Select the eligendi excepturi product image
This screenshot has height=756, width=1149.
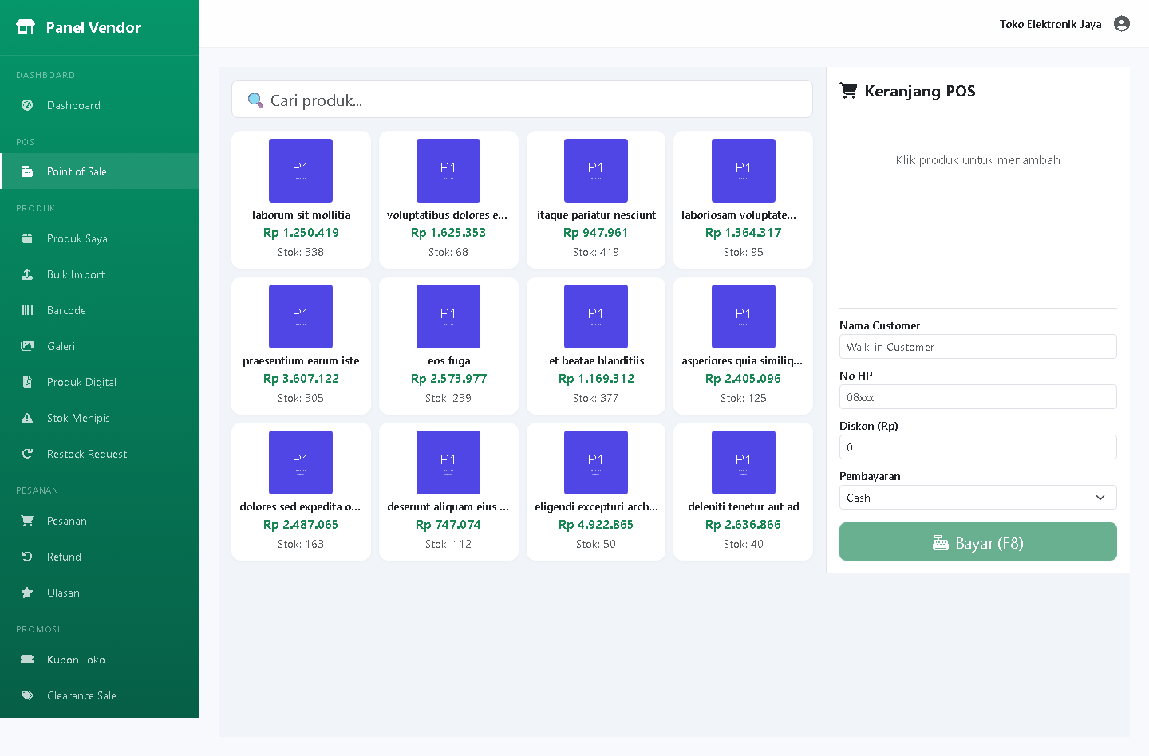click(596, 463)
